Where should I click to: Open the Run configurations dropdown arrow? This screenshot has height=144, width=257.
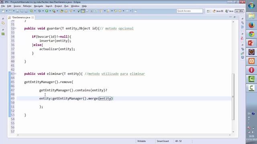point(50,11)
